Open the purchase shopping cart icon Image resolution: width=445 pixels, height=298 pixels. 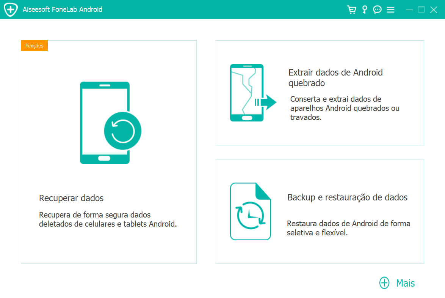click(x=352, y=9)
